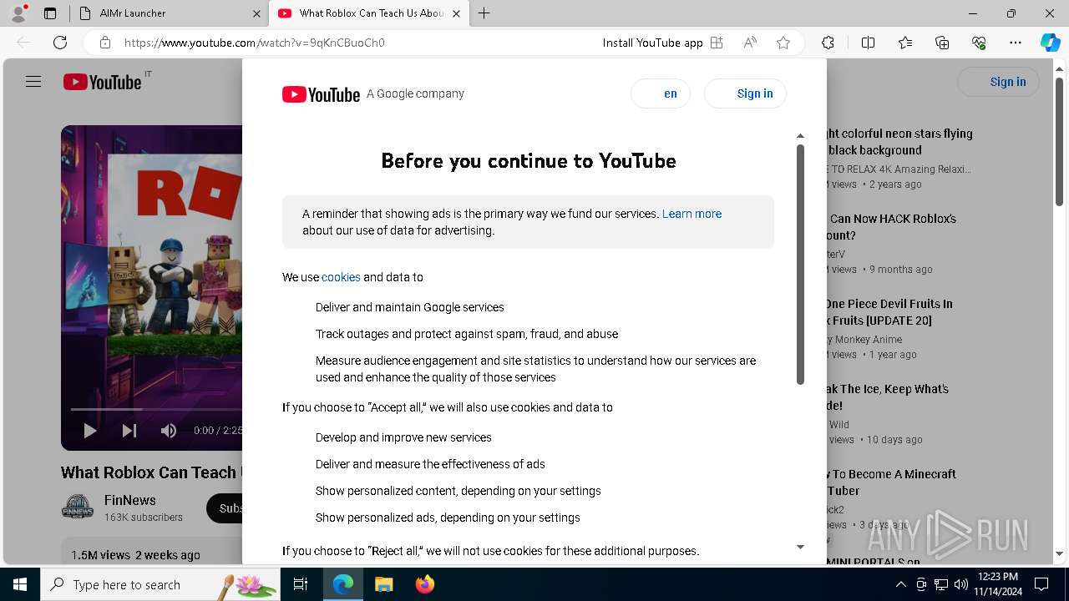
Task: Go to YouTube home via page logo
Action: pos(103,82)
